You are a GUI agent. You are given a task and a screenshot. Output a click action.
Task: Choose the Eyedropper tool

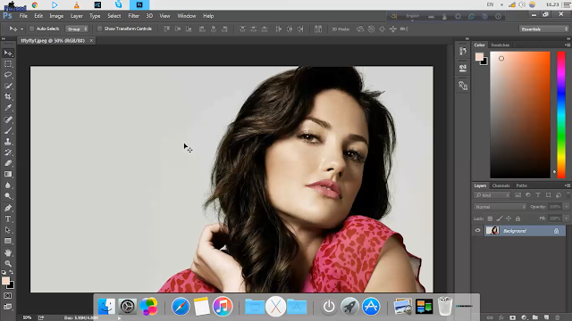pyautogui.click(x=8, y=108)
